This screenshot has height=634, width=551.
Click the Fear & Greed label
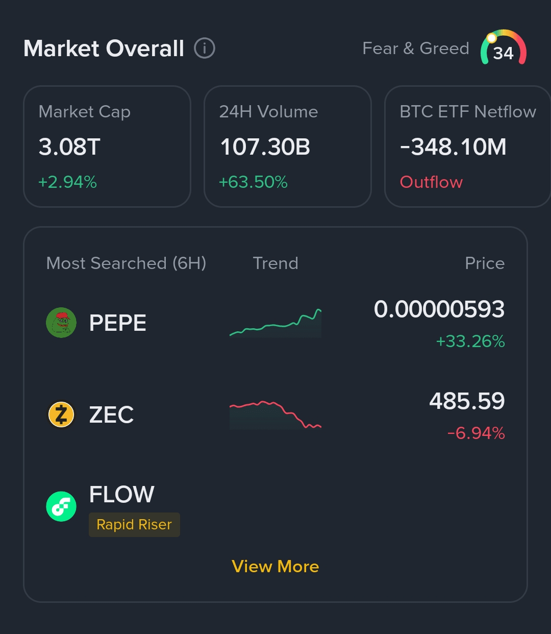coord(415,48)
